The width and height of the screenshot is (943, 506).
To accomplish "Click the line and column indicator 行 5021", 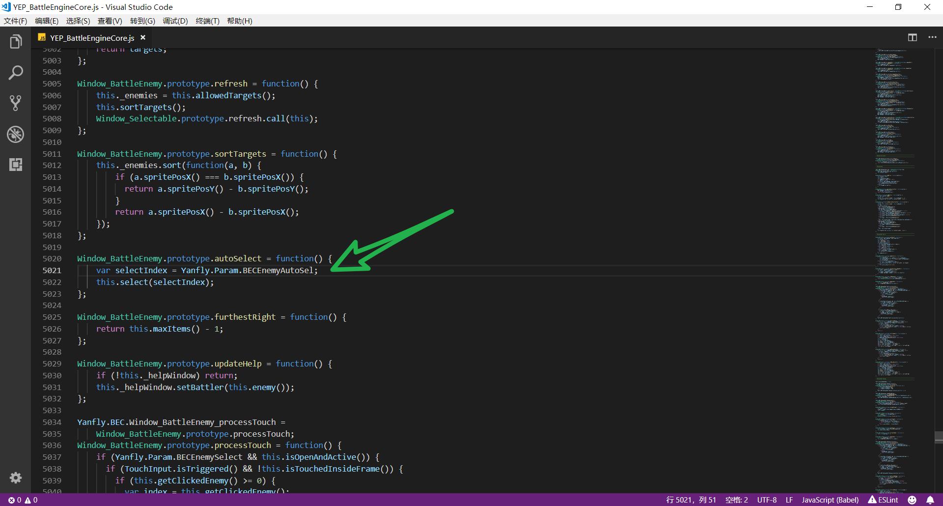I will click(691, 500).
